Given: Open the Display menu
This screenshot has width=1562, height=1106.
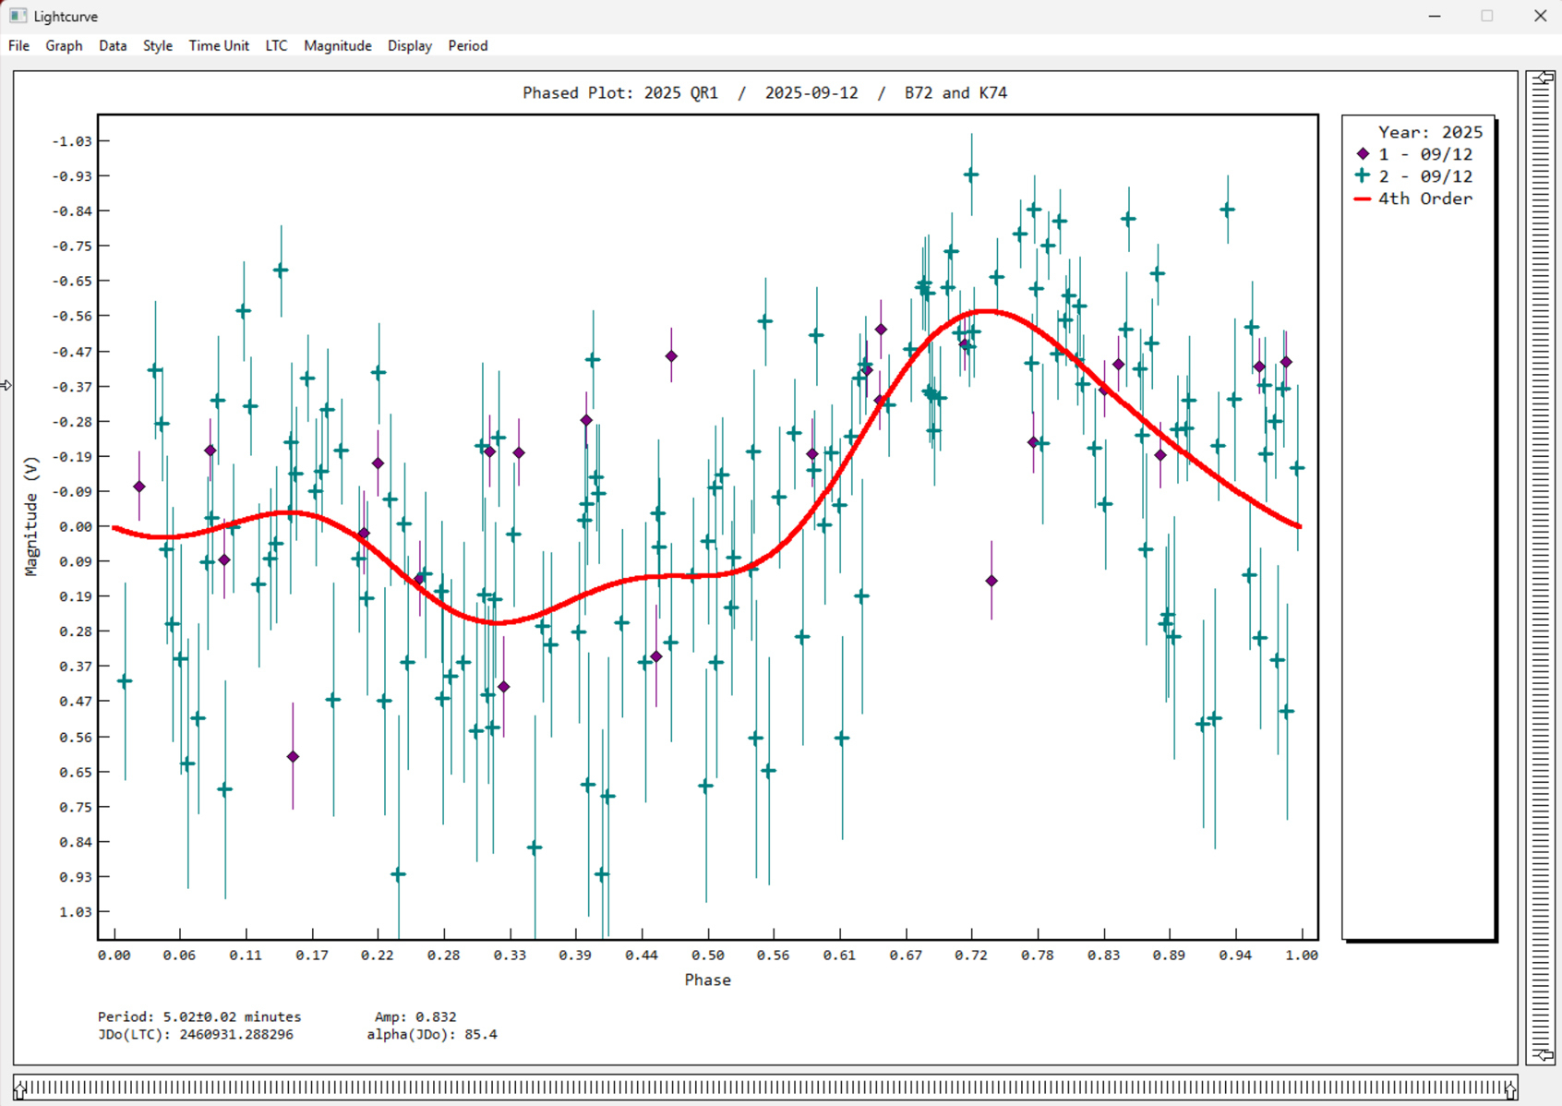Looking at the screenshot, I should 409,45.
